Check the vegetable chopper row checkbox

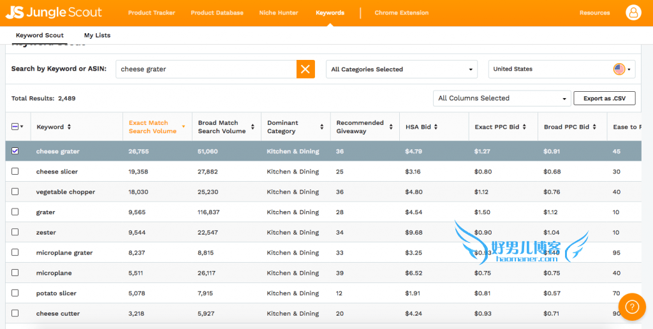coord(15,191)
